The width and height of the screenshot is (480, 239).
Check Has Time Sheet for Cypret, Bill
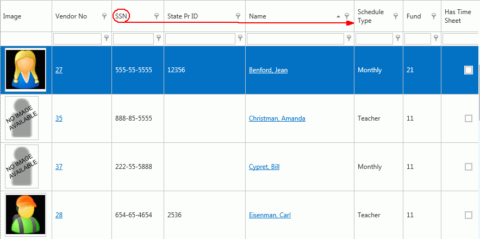pos(469,167)
